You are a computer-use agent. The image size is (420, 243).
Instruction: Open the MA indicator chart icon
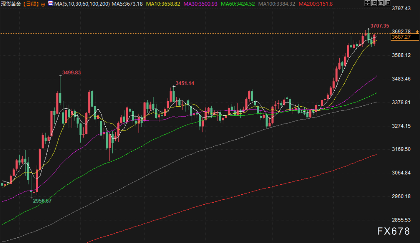50,4
